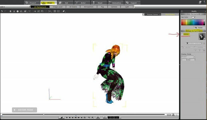Select the 3D Scene sub-tab

tap(73, 7)
